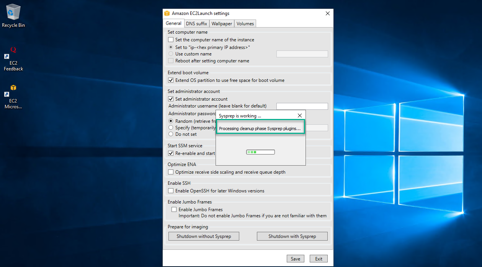Click Shutdown with Sysprep button
The width and height of the screenshot is (482, 267).
(292, 236)
